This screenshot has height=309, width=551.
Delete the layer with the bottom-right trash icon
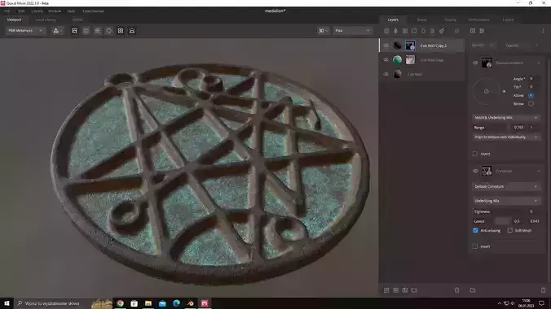pos(544,290)
